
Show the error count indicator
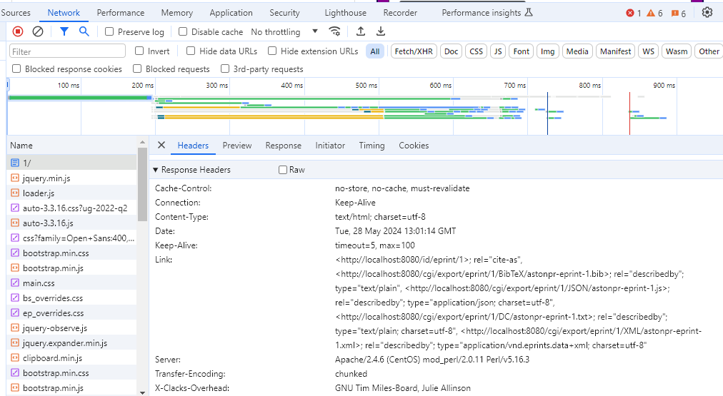pyautogui.click(x=634, y=13)
